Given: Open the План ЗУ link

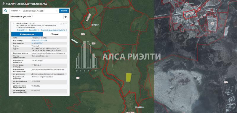Looking at the screenshot, I should (x=22, y=30).
